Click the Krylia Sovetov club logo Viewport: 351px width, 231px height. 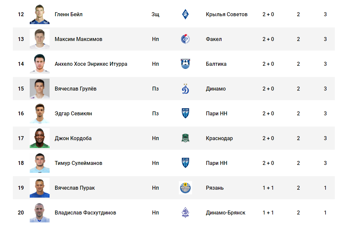(x=185, y=14)
